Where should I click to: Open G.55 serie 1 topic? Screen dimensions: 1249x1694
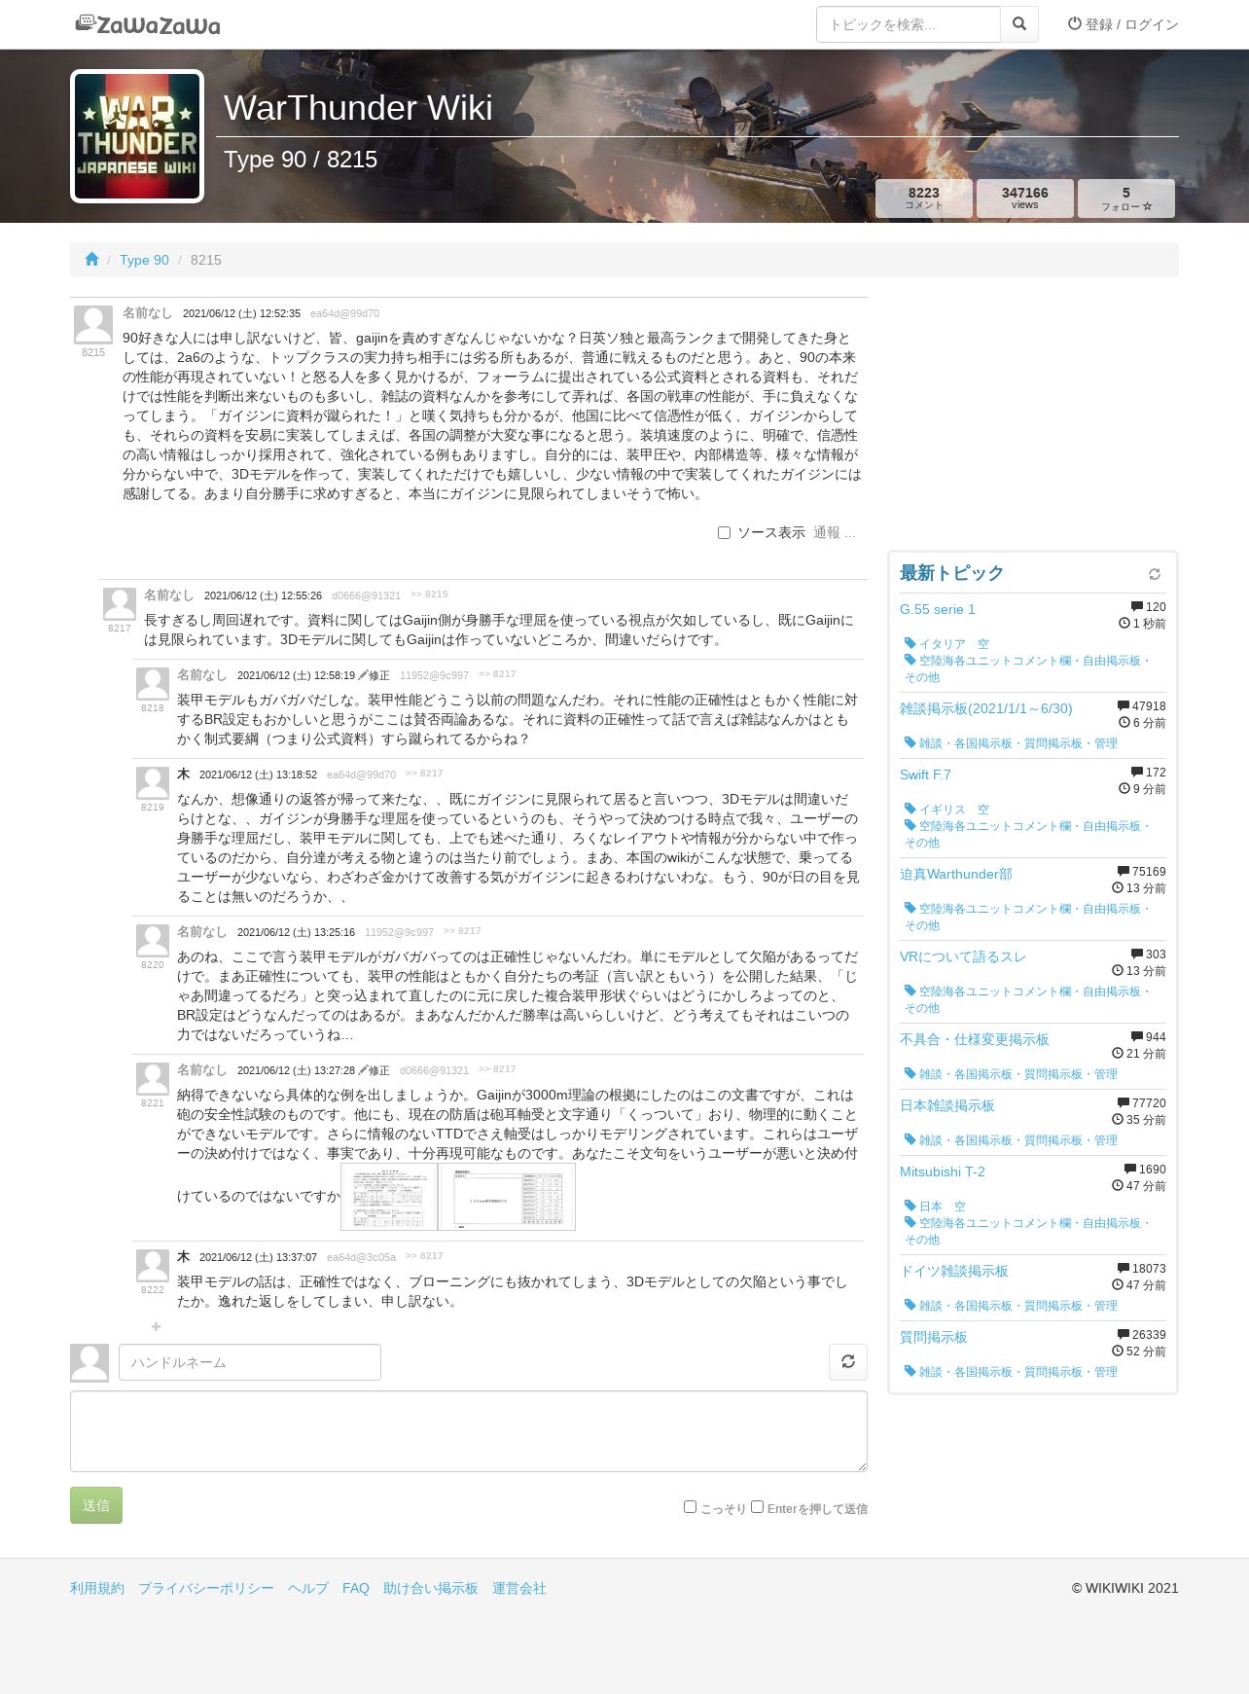[938, 609]
